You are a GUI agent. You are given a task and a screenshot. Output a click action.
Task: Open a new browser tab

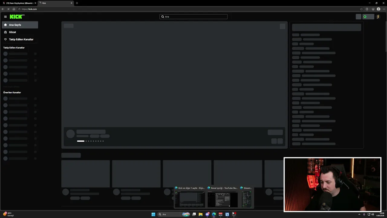[x=77, y=3]
